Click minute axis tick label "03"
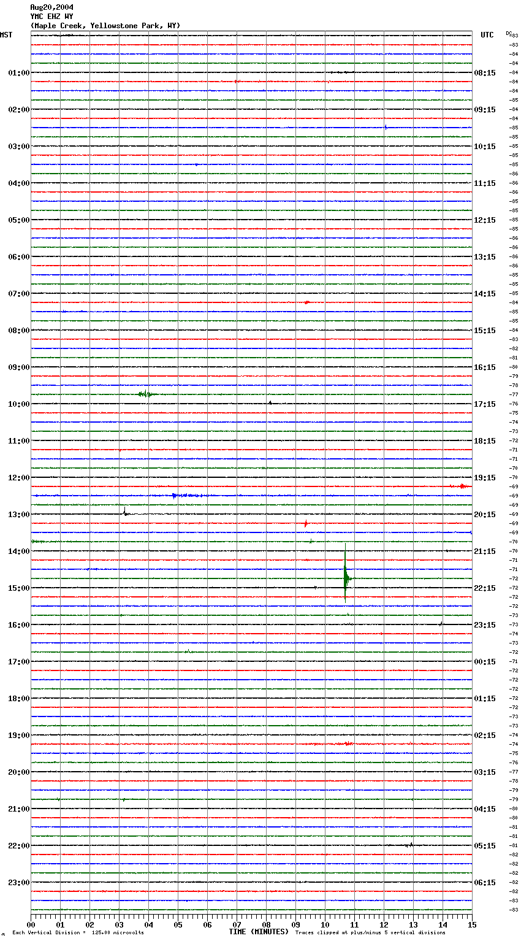This screenshot has width=521, height=941. (x=119, y=924)
